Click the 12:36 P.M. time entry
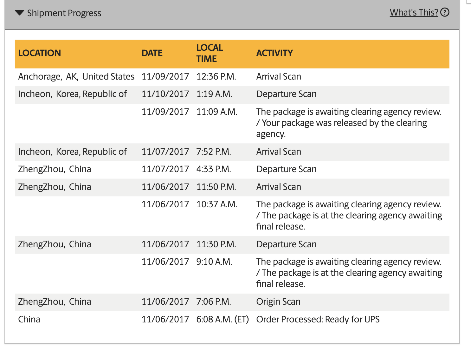Screen dimensions: 471x350 (x=216, y=76)
